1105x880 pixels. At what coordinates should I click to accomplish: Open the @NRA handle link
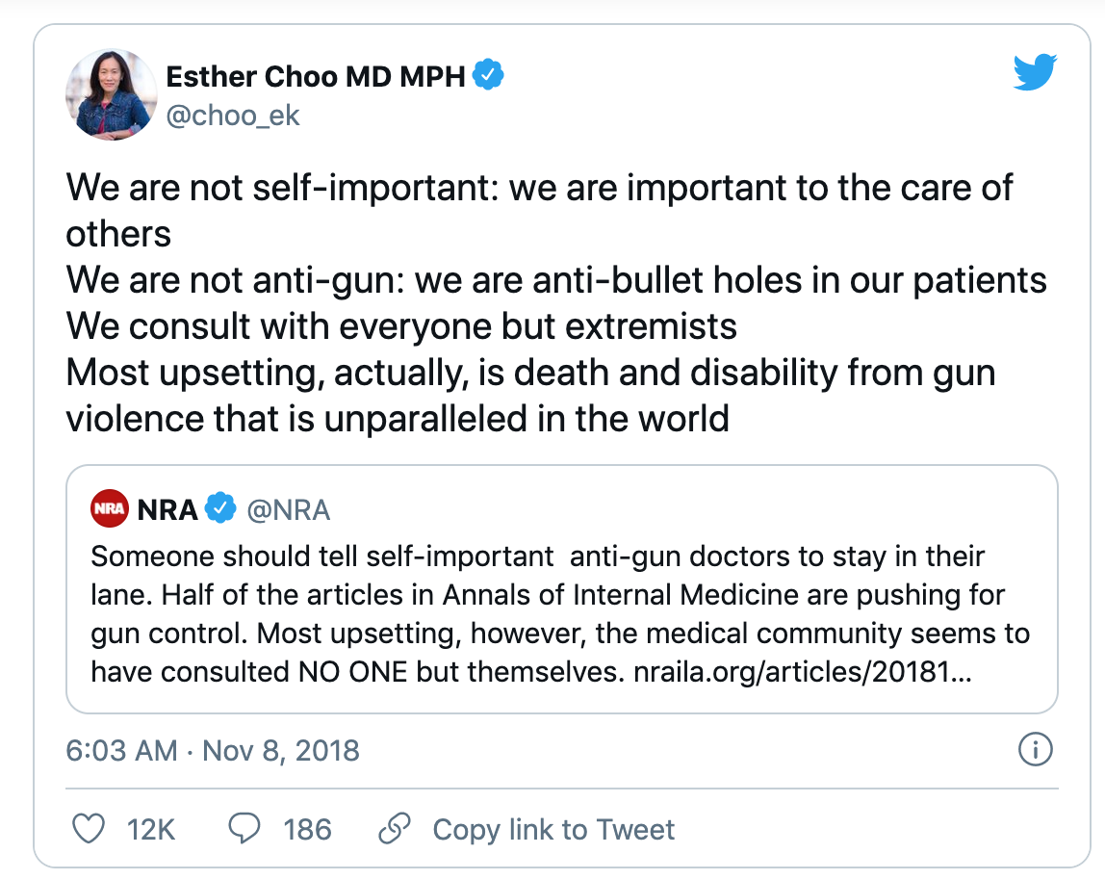[x=289, y=509]
